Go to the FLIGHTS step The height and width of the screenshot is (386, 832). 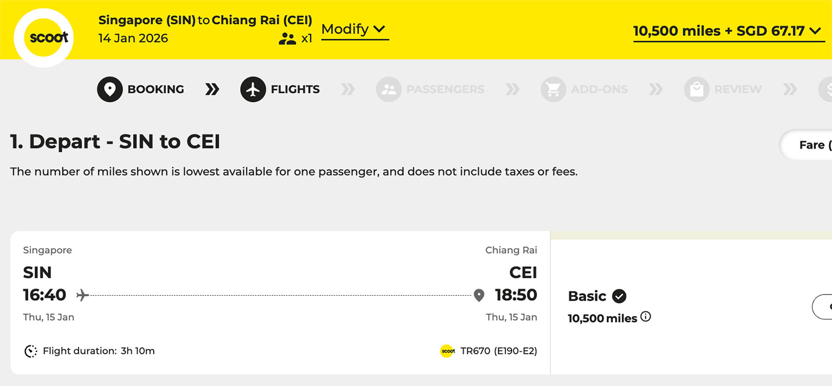coord(295,89)
